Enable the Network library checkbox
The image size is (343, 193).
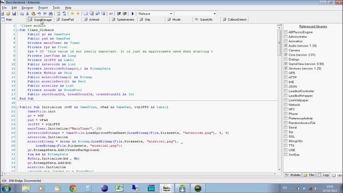286,105
